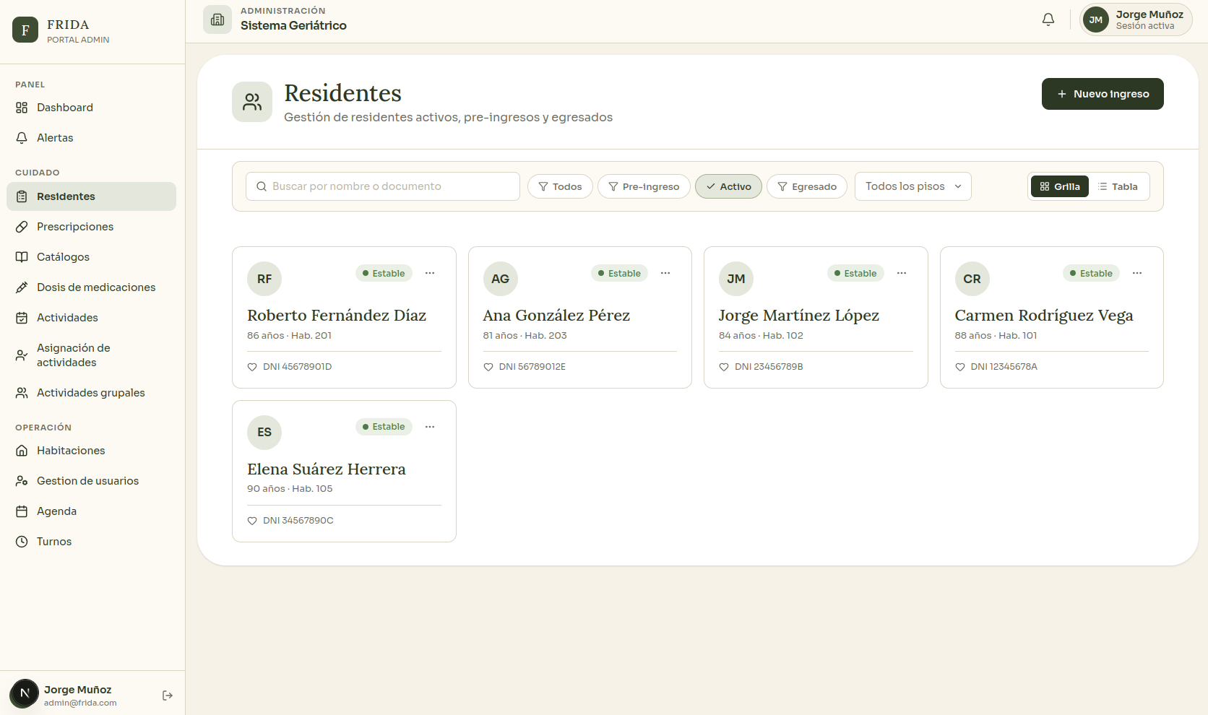Click the ES avatar on Elena's card
Screen dimensions: 1208x715
coord(264,433)
